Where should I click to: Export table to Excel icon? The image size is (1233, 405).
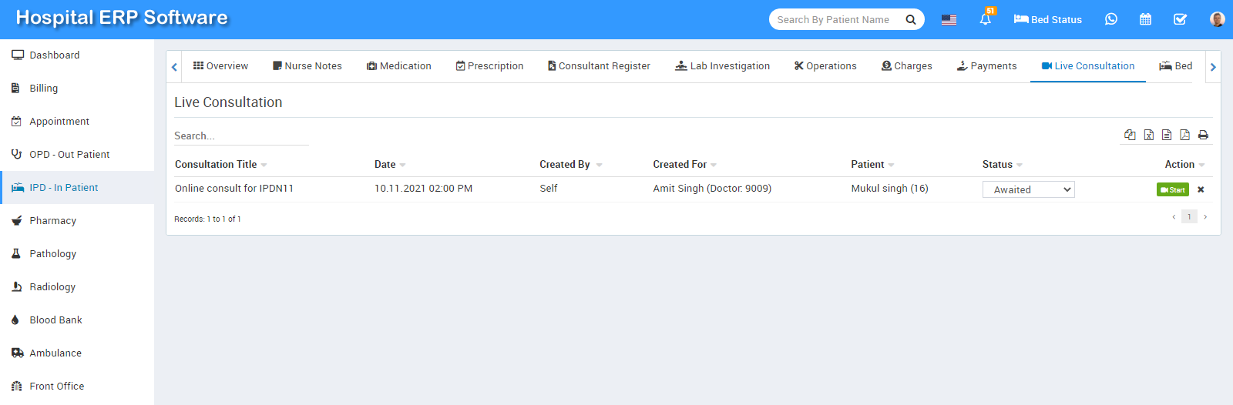(x=1148, y=135)
